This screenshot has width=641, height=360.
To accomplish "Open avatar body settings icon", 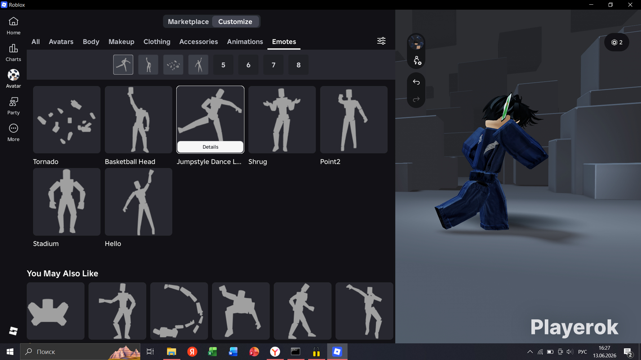I will pyautogui.click(x=416, y=60).
